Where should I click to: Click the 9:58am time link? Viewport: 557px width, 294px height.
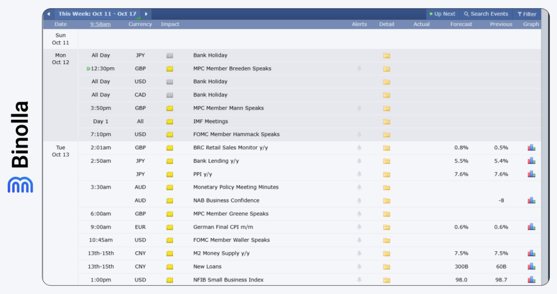pos(100,24)
